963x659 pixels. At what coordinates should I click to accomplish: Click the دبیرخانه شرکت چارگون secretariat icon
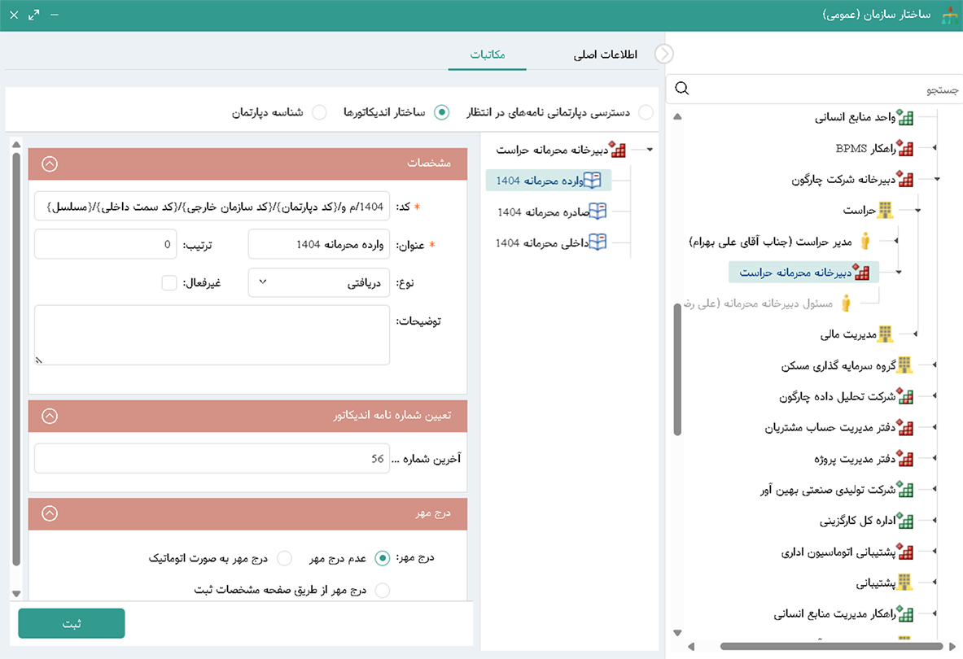tap(904, 180)
